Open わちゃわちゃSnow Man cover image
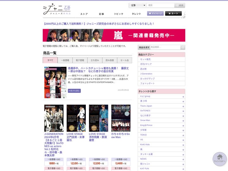228x171 pixels. [121, 118]
